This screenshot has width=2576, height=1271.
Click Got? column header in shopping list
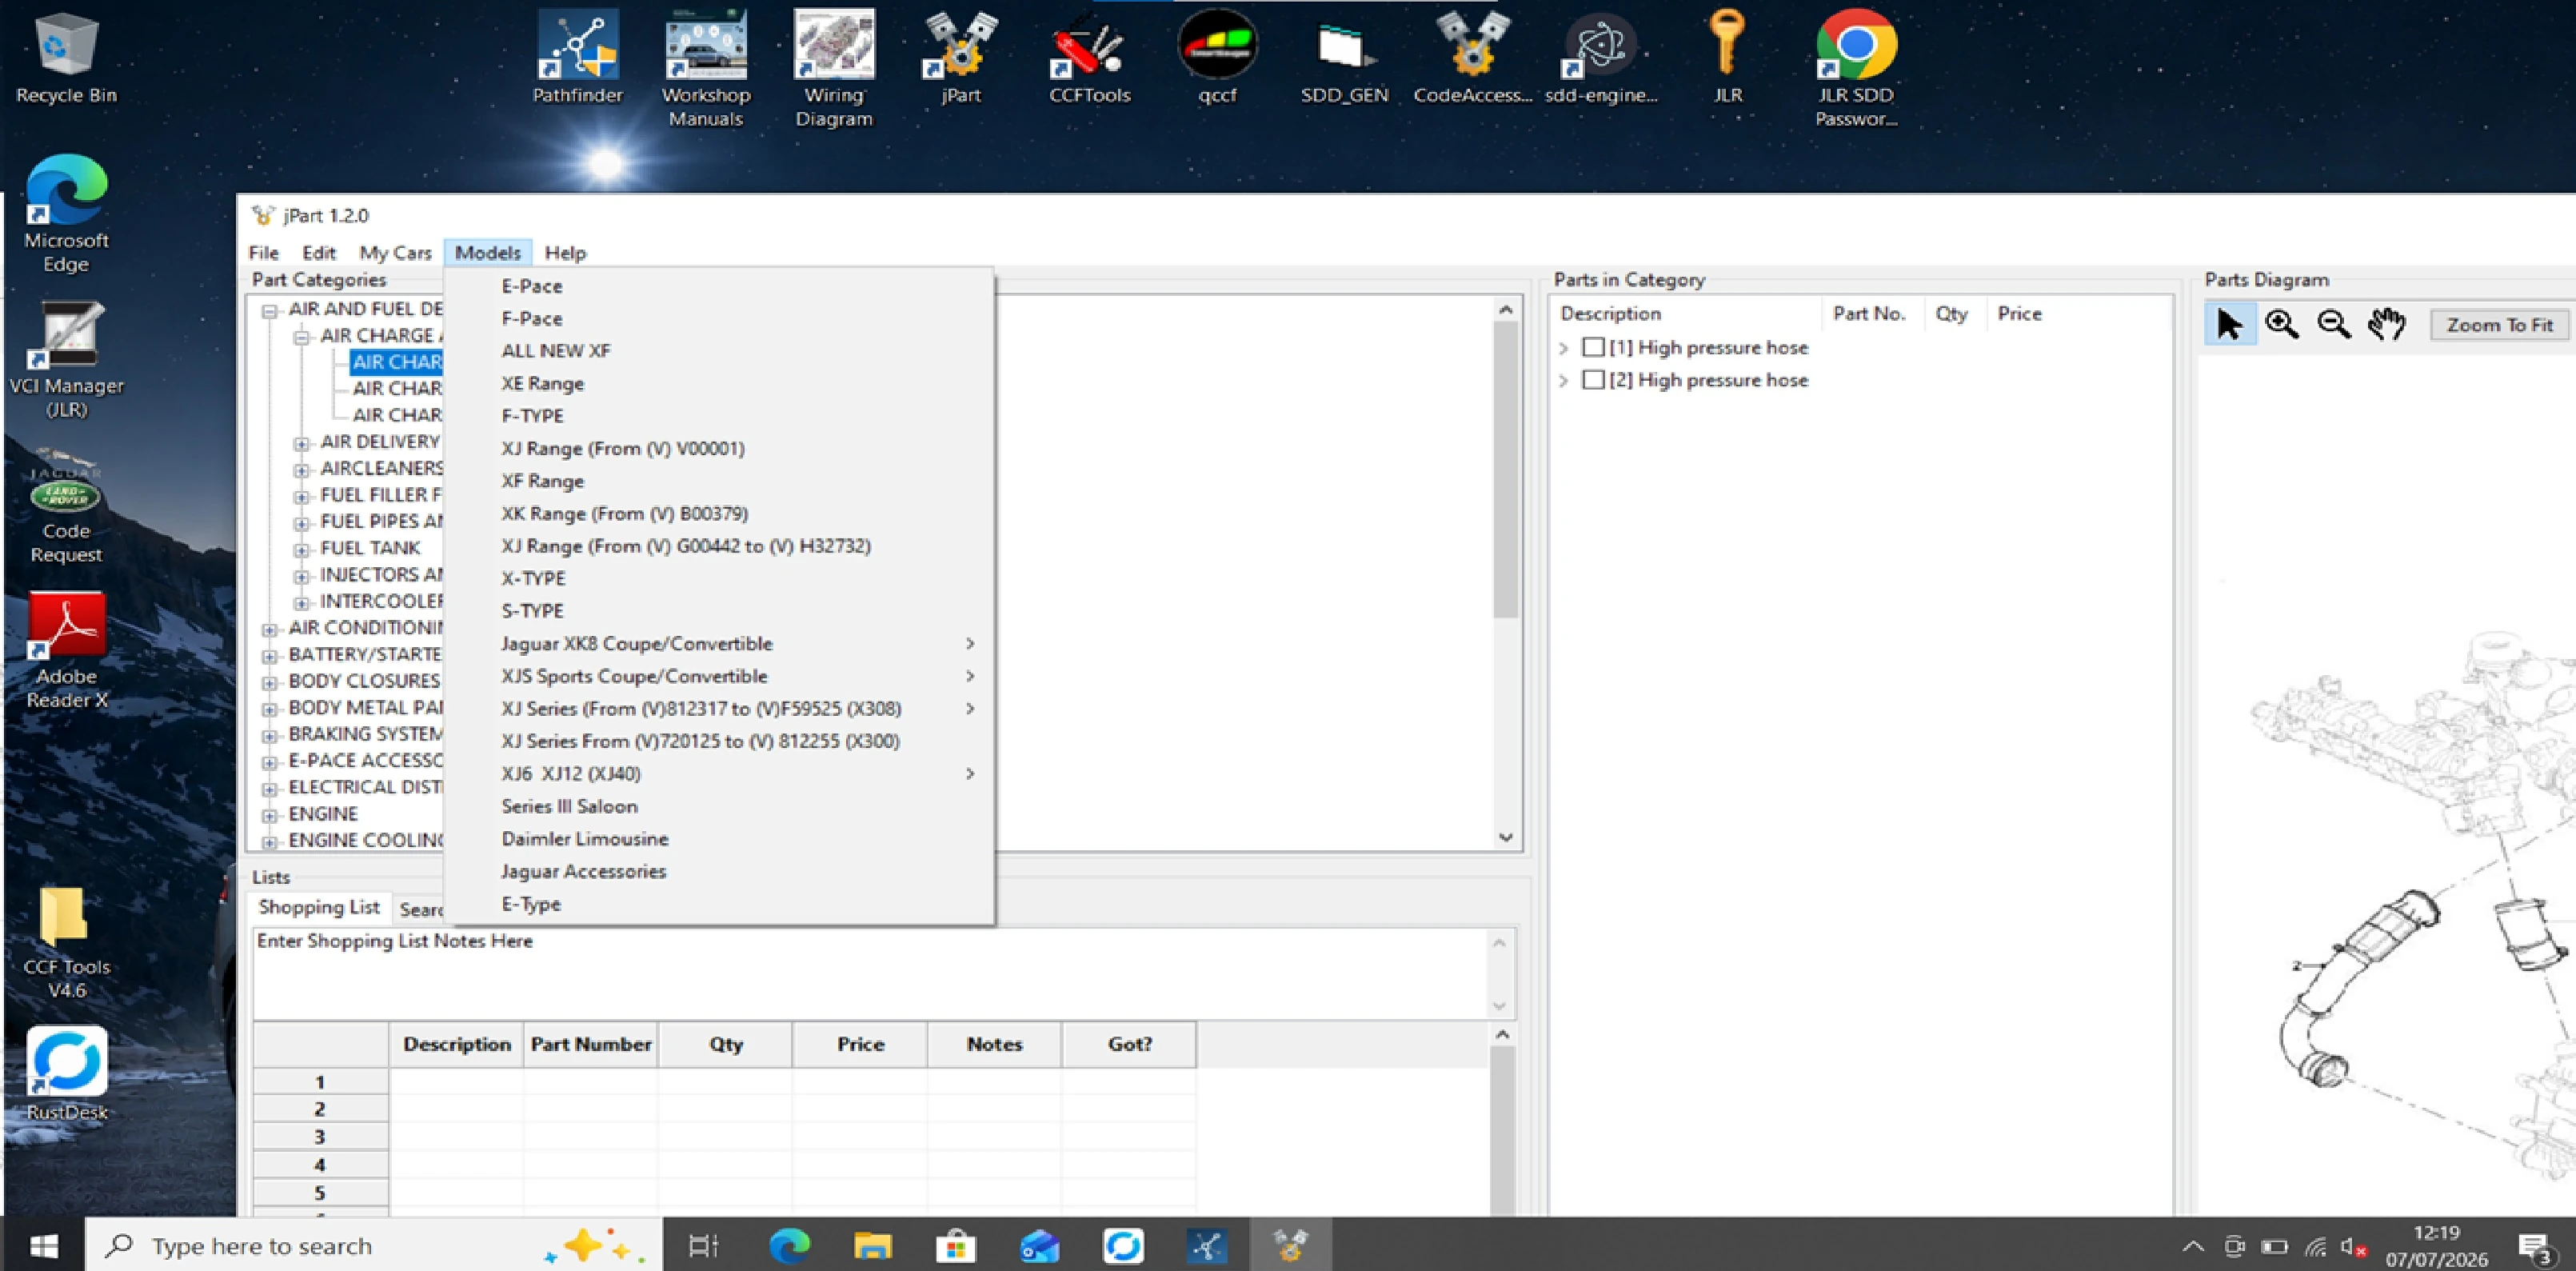[x=1129, y=1044]
